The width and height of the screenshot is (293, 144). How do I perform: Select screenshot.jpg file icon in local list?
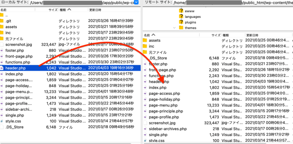click(x=1, y=44)
